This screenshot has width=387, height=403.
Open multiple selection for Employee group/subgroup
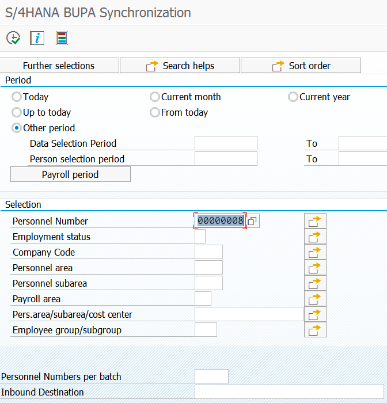(x=315, y=330)
